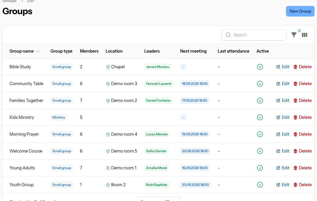The width and height of the screenshot is (317, 201).
Task: Click the Group type column header
Action: pos(61,51)
